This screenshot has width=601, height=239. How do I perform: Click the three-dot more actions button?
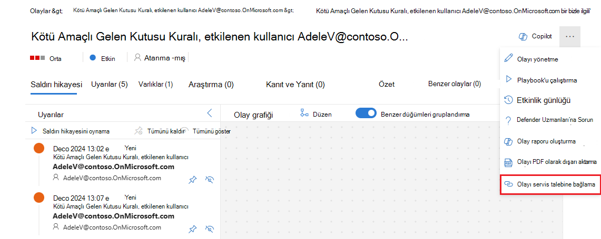[569, 36]
